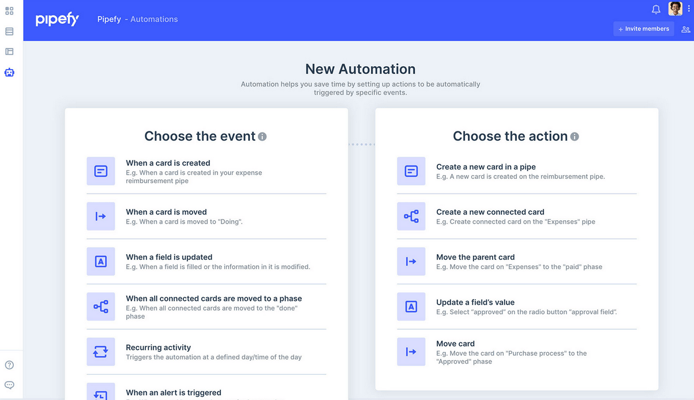This screenshot has width=694, height=400.
Task: Open the chat support icon
Action: (9, 385)
